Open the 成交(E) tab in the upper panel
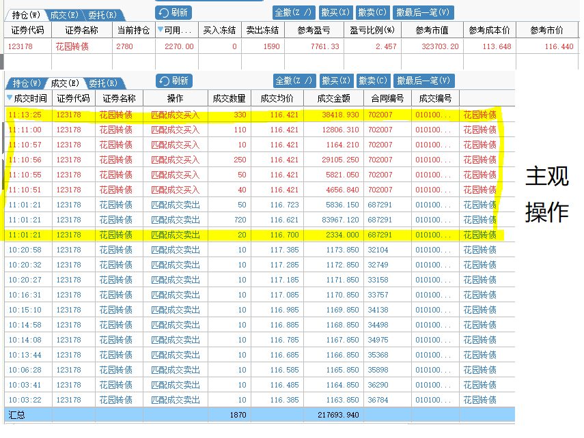The height and width of the screenshot is (438, 584). pos(64,15)
